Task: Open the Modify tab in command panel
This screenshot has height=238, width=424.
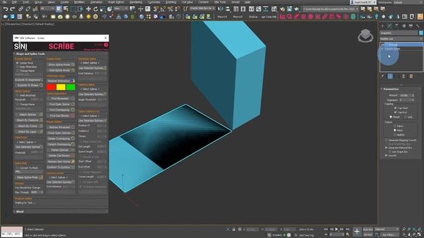Action: point(390,26)
